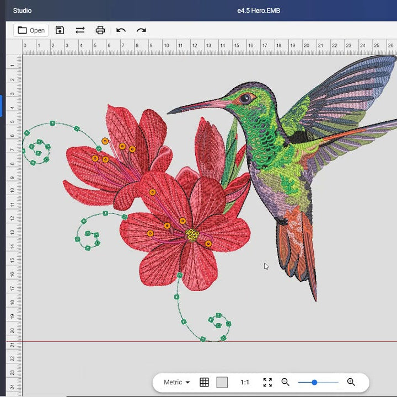Click the Studio title label

tap(22, 10)
